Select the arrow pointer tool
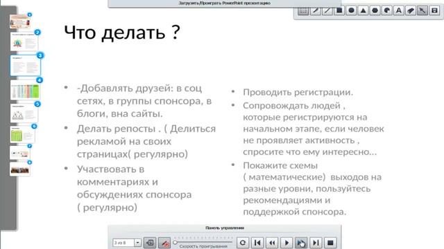 coord(422,11)
